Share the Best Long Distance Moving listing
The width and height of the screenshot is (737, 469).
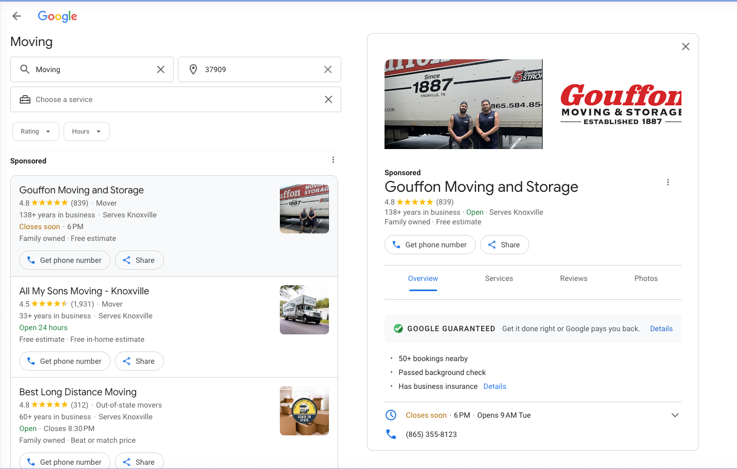pyautogui.click(x=139, y=462)
